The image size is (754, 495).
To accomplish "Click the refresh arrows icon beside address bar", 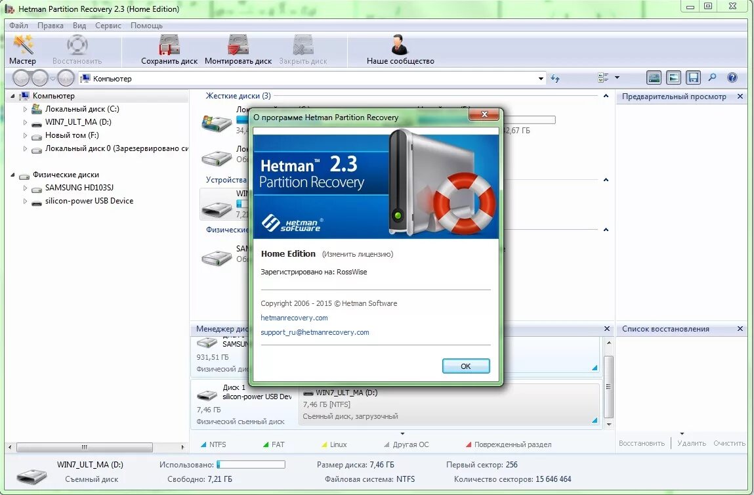I will click(555, 78).
